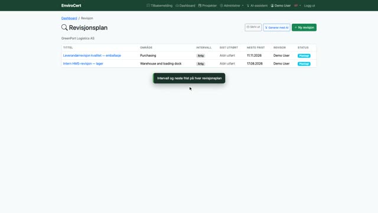Viewport: 378px width, 213px height.
Task: Click Demo User revisor in the HMS-revisjon row
Action: 281,63
